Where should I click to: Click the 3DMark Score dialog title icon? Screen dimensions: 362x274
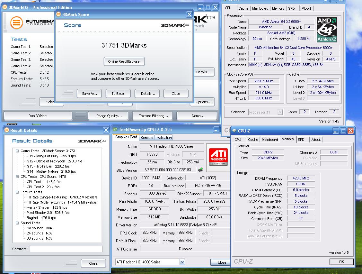59,14
